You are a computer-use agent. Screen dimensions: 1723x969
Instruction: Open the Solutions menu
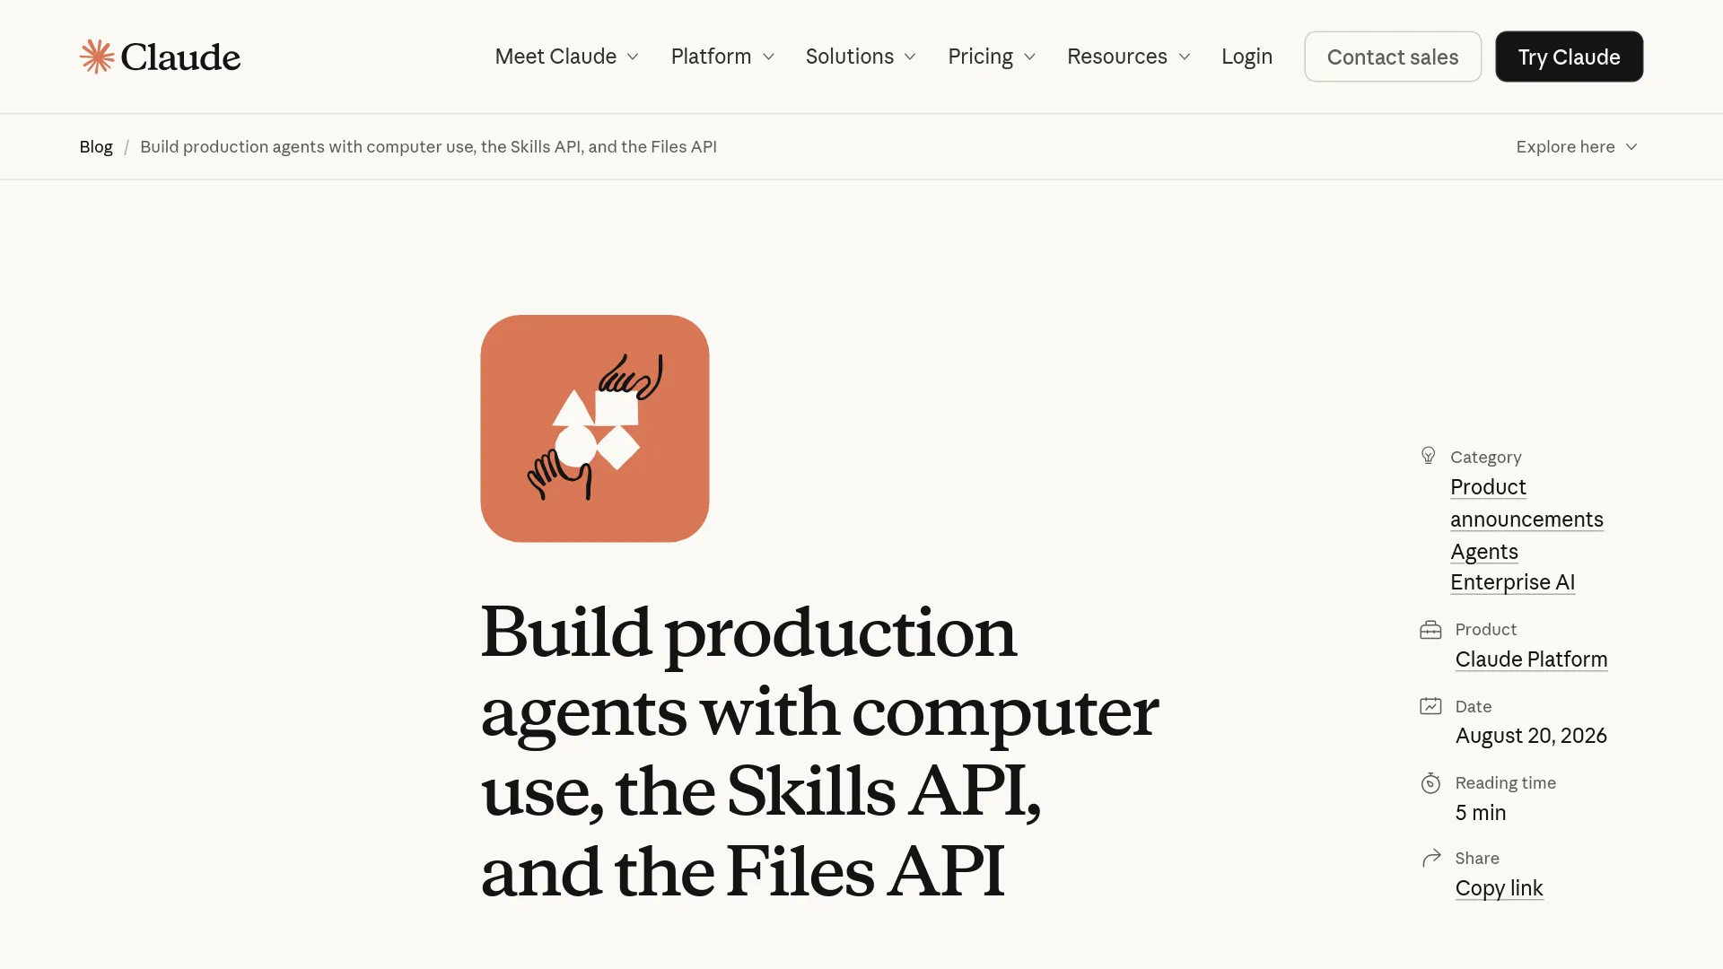(861, 57)
